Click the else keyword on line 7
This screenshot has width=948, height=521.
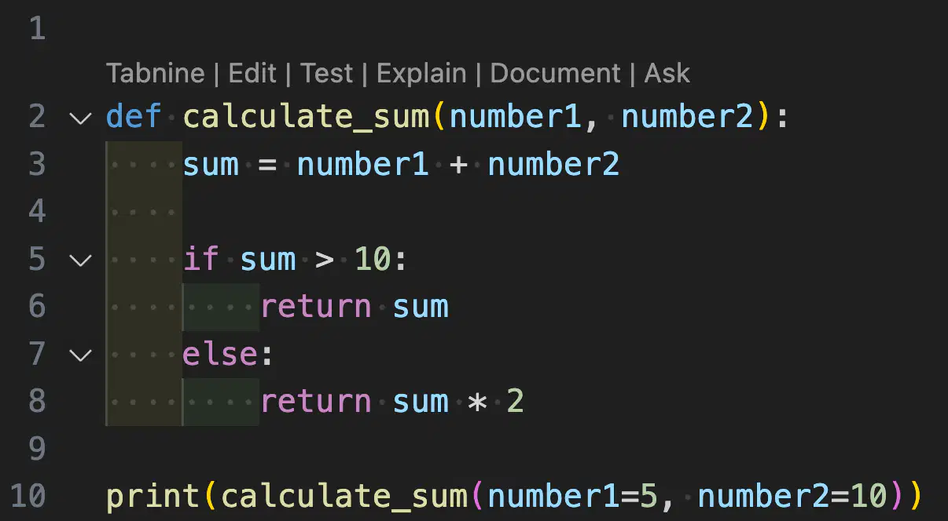coord(219,354)
